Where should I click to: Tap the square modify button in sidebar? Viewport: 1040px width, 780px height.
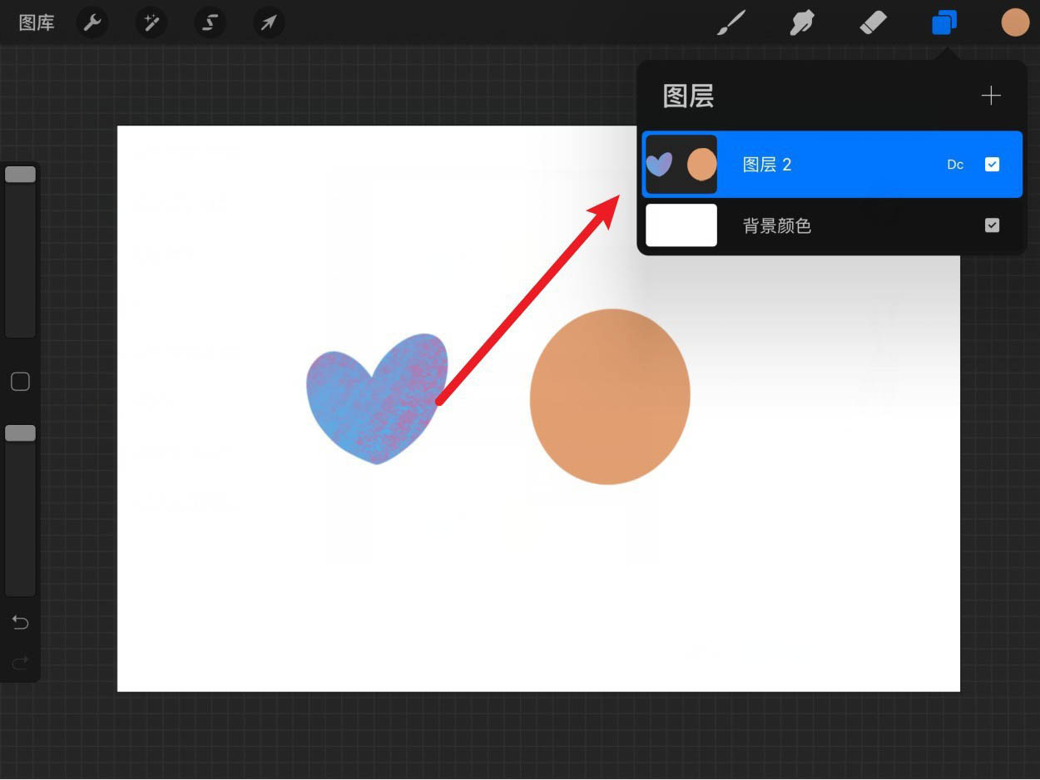coord(20,382)
